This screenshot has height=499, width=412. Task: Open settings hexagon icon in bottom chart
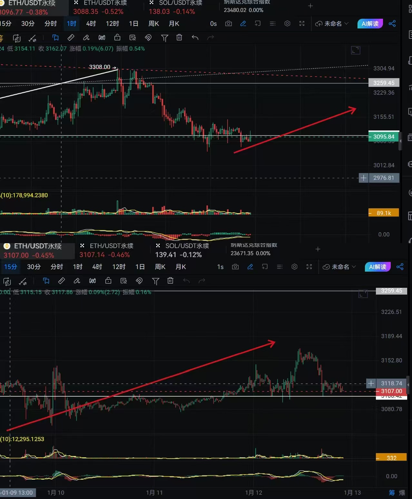[294, 267]
